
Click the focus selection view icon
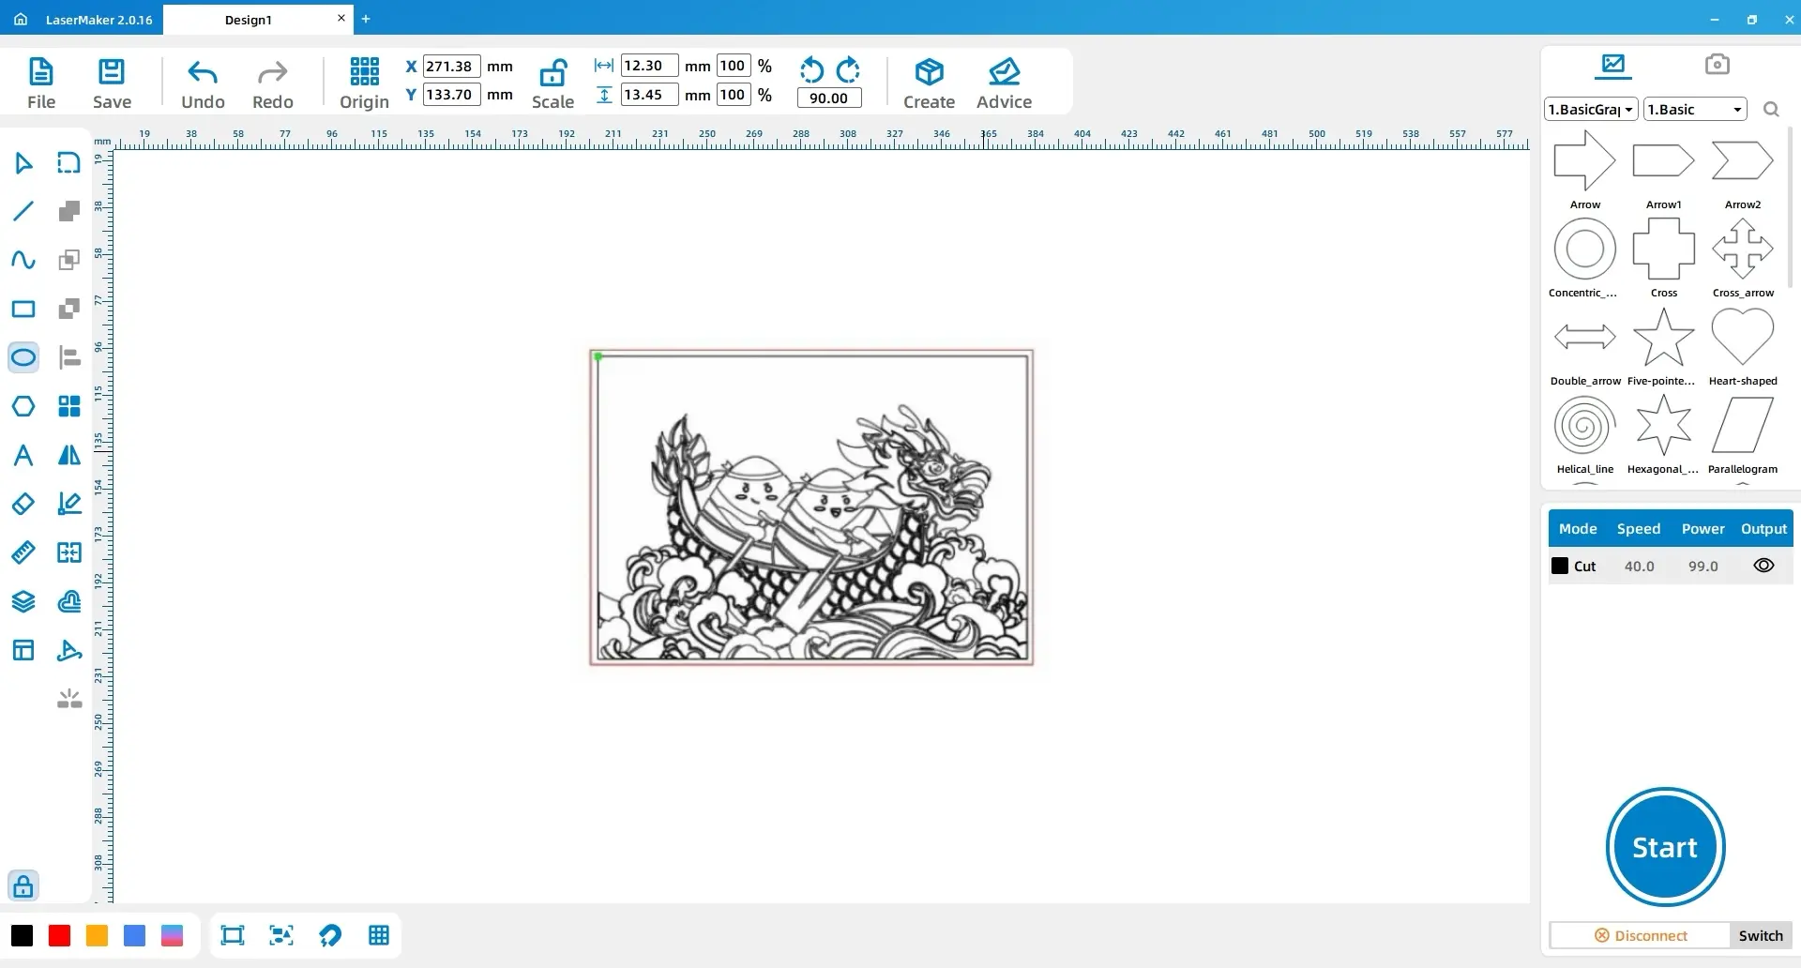coord(281,935)
